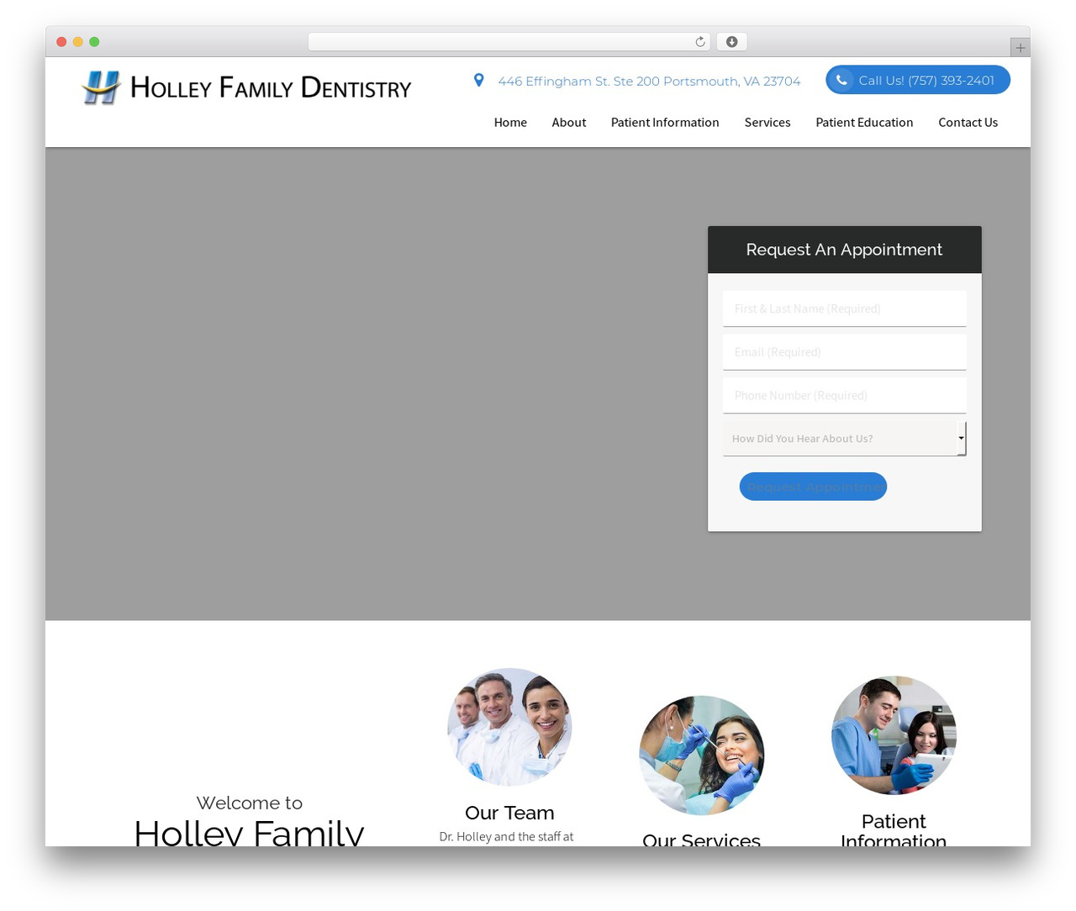Click the green maximize window button
This screenshot has width=1076, height=911.
coord(94,42)
